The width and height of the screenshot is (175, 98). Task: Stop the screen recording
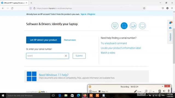click(x=103, y=91)
